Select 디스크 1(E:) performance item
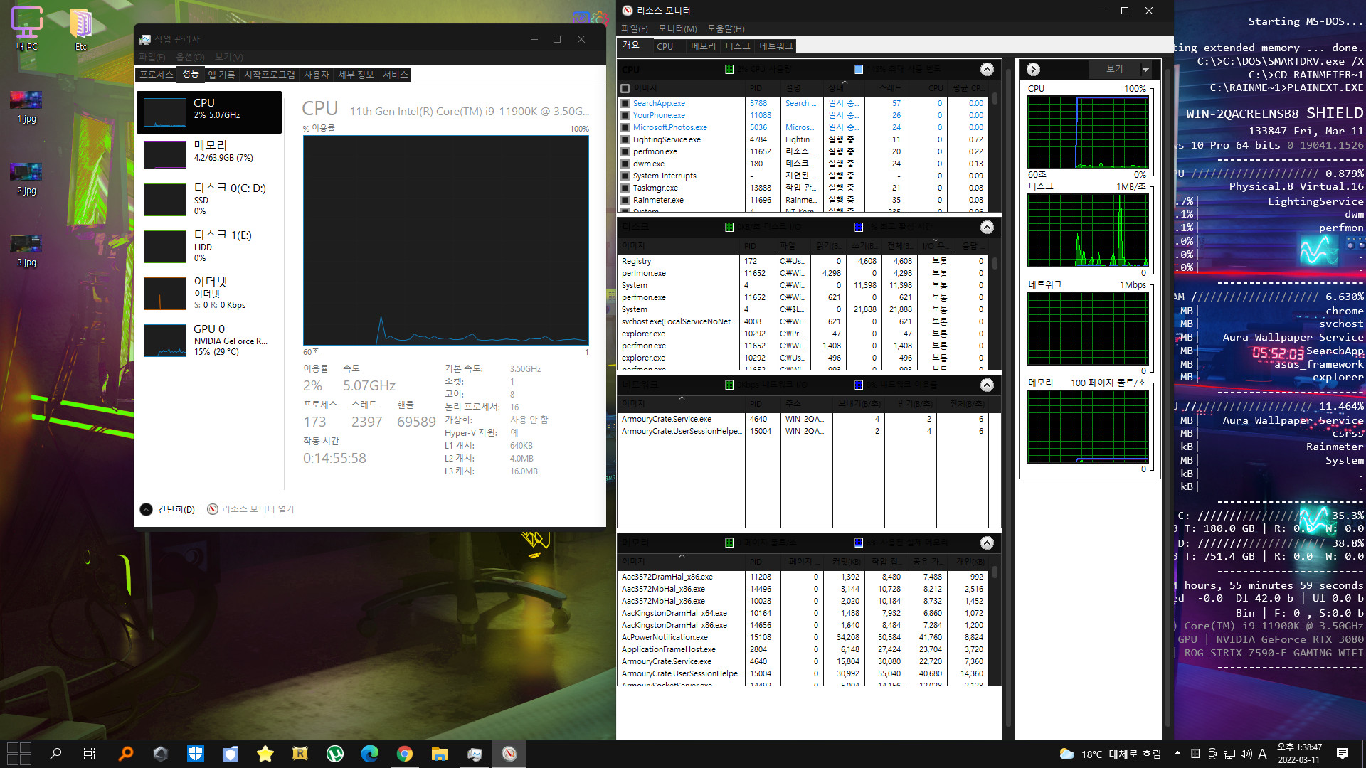 coord(209,246)
